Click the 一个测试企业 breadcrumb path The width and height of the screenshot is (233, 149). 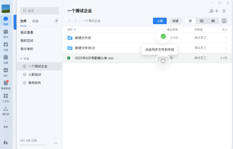pos(91,21)
